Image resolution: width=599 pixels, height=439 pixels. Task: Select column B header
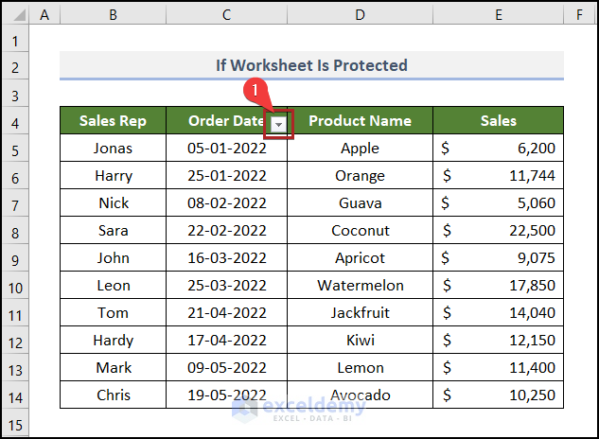(113, 14)
